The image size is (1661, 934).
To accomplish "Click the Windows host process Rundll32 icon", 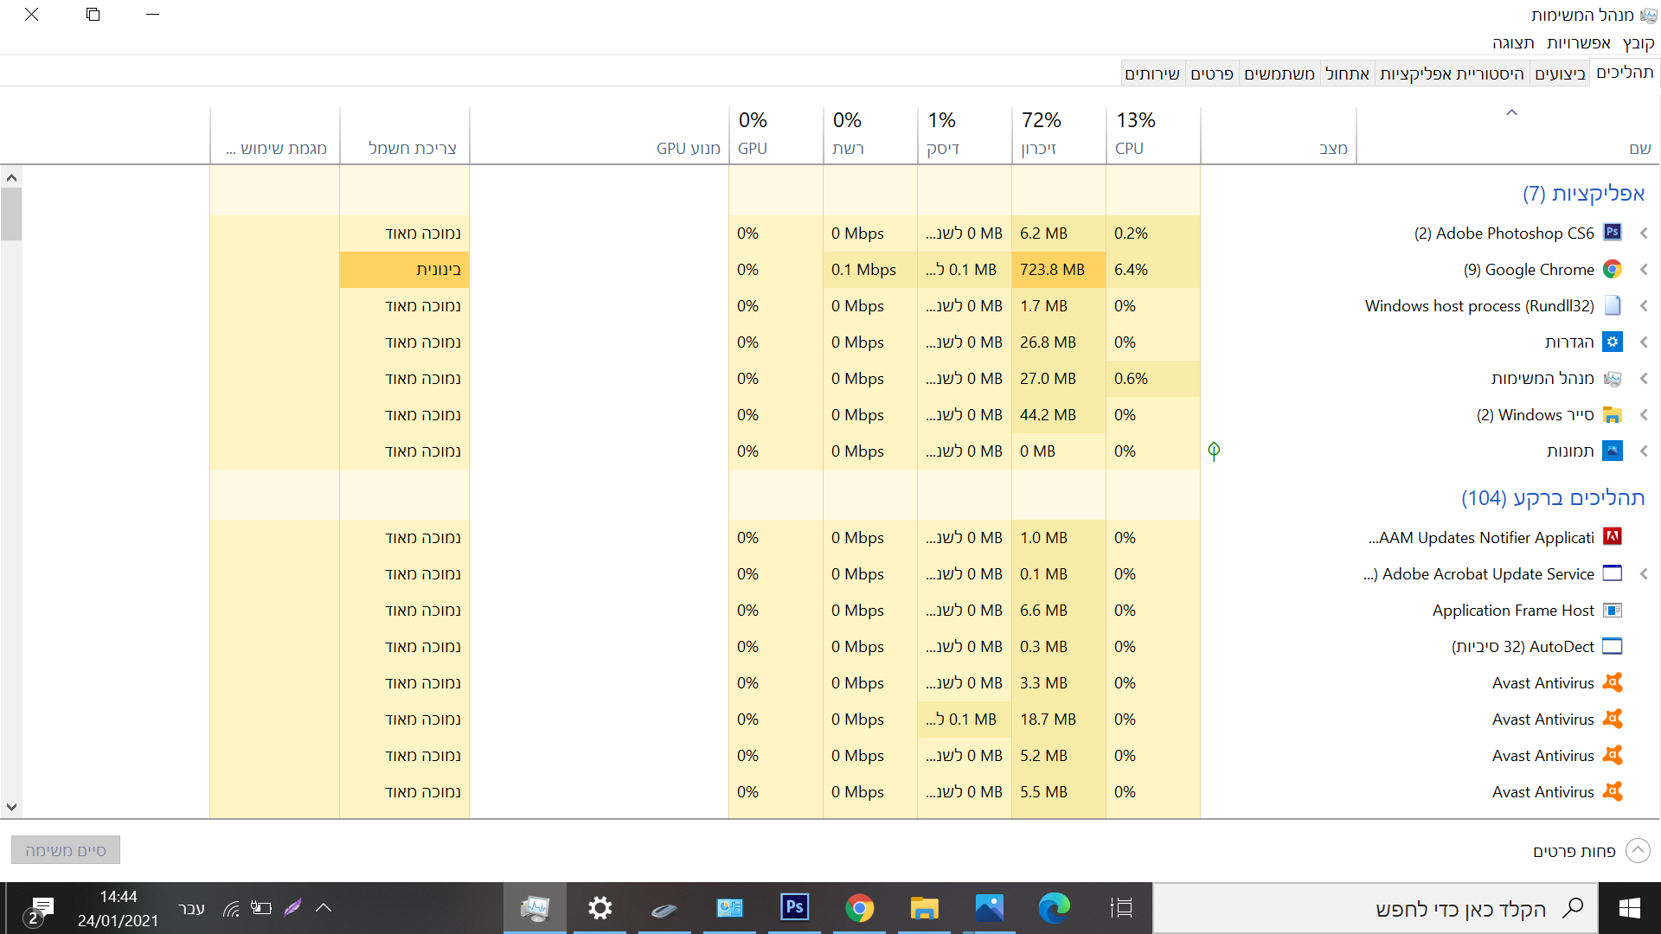I will pos(1613,305).
